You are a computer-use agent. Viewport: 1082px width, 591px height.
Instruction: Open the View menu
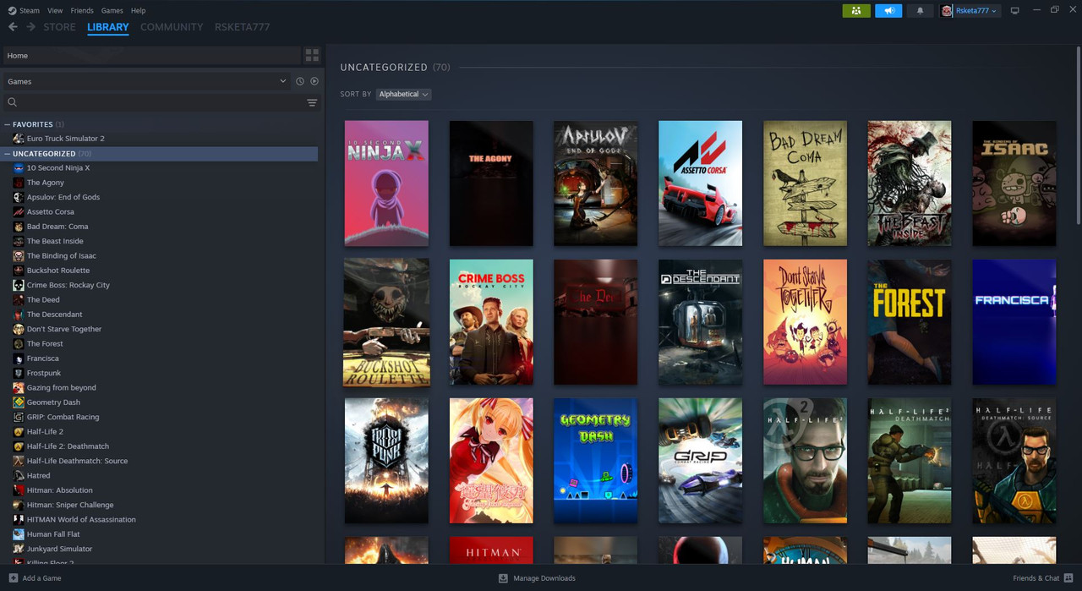55,11
